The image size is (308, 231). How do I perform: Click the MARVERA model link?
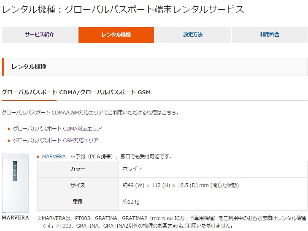[x=54, y=157]
